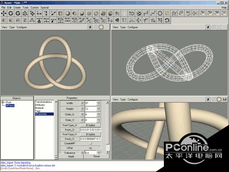
Task: Click the undo icon at the toolbar's second-row end
Action: pyautogui.click(x=167, y=20)
